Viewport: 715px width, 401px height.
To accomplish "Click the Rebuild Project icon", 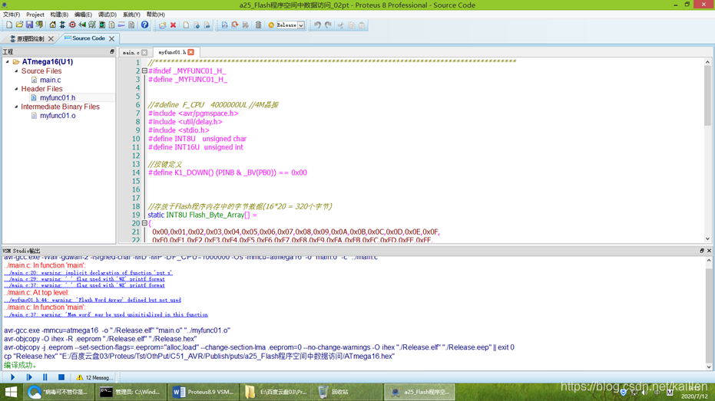I will [235, 25].
